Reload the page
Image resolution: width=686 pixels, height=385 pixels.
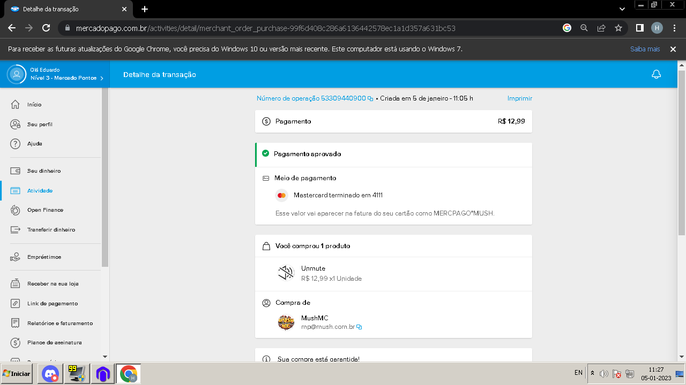coord(46,28)
